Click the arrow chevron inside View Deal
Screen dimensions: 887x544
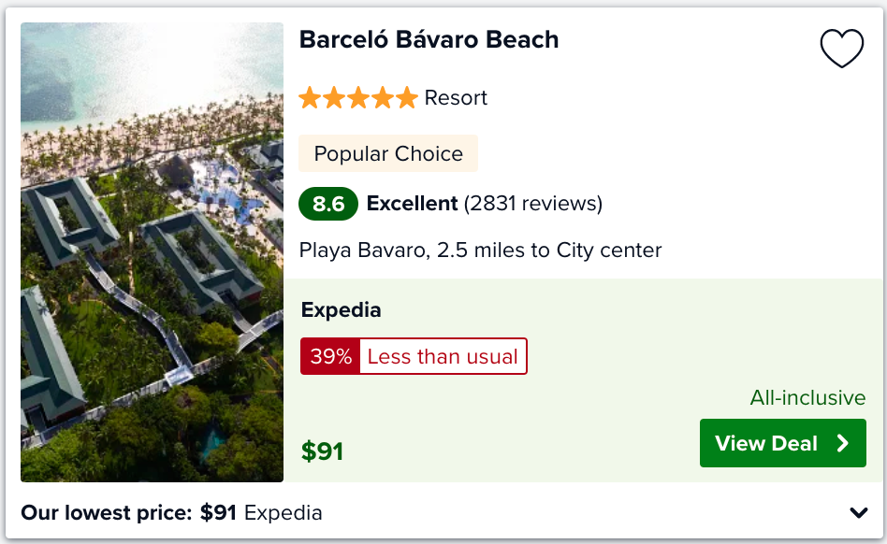(843, 443)
